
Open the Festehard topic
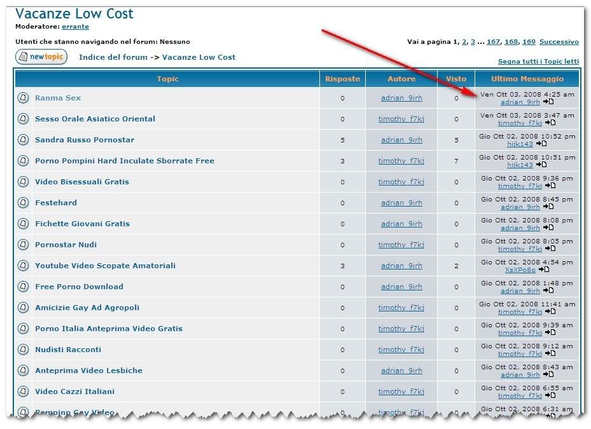(56, 203)
